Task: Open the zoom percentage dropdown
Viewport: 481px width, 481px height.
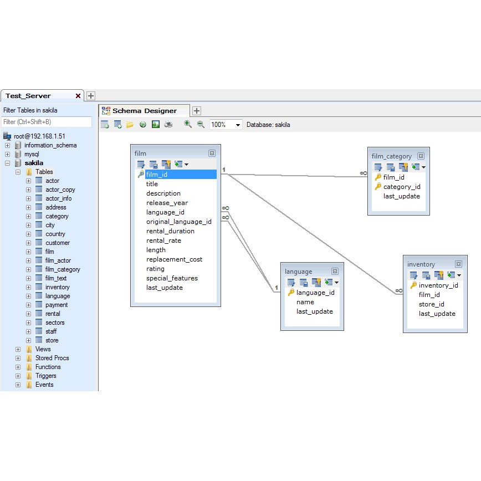Action: (238, 125)
